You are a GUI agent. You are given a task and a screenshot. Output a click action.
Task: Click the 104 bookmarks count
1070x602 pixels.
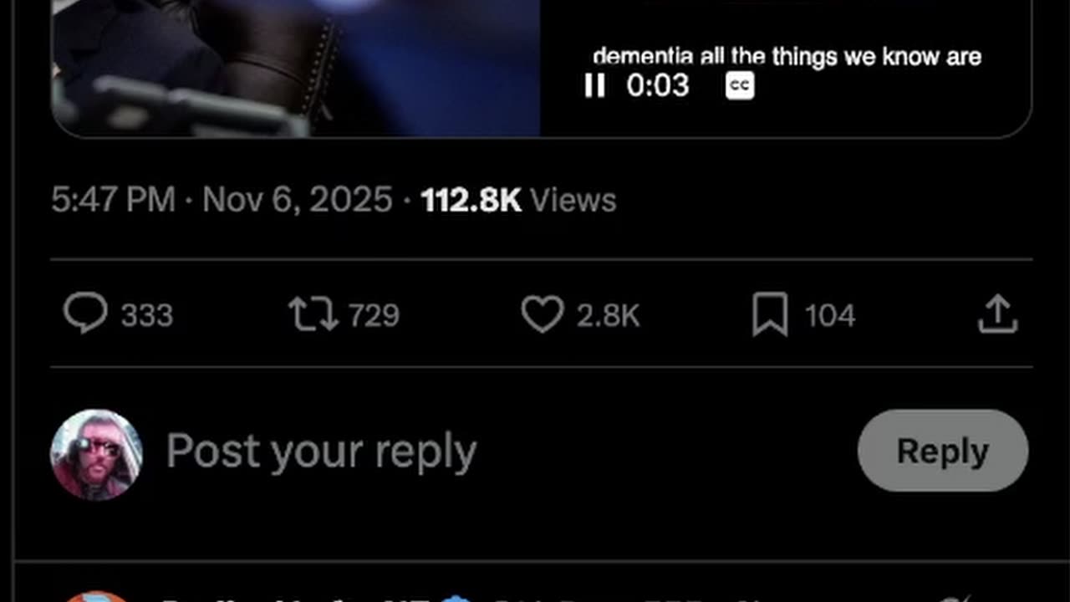[830, 315]
